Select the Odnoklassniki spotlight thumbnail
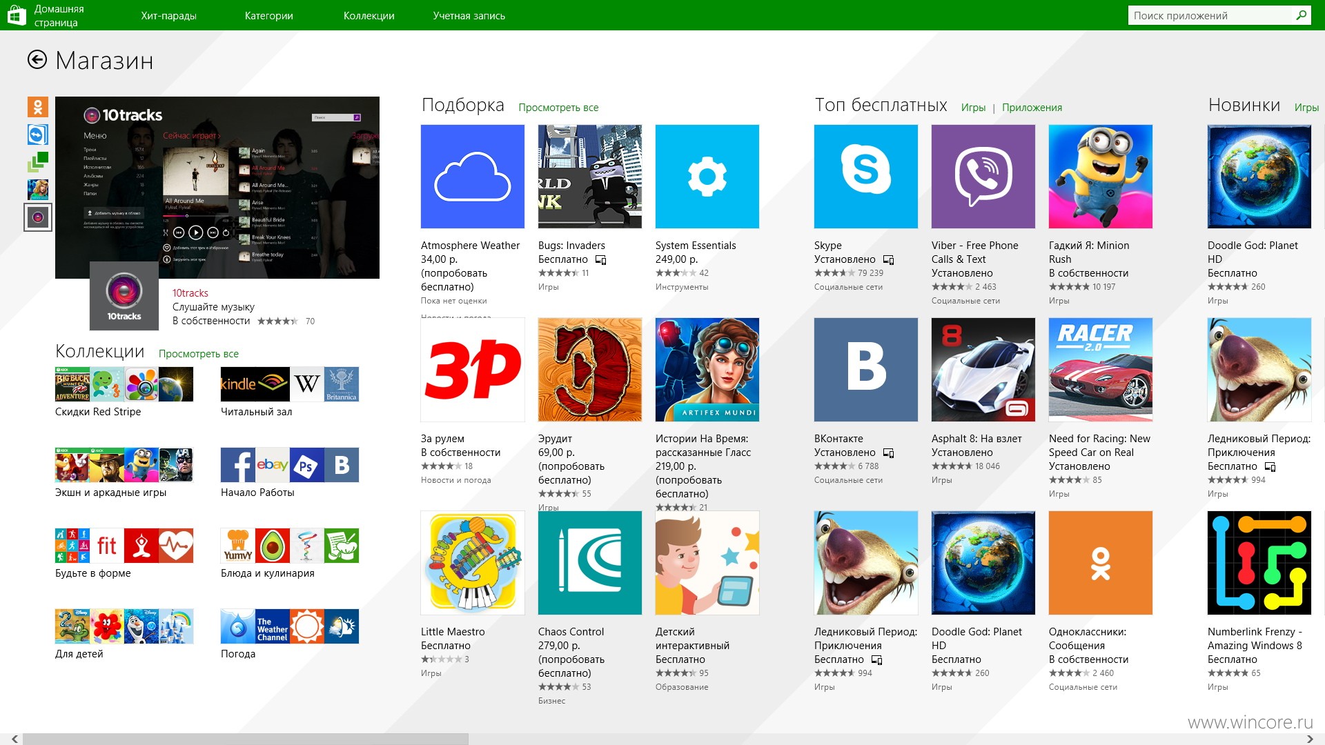The image size is (1325, 745). coord(38,107)
